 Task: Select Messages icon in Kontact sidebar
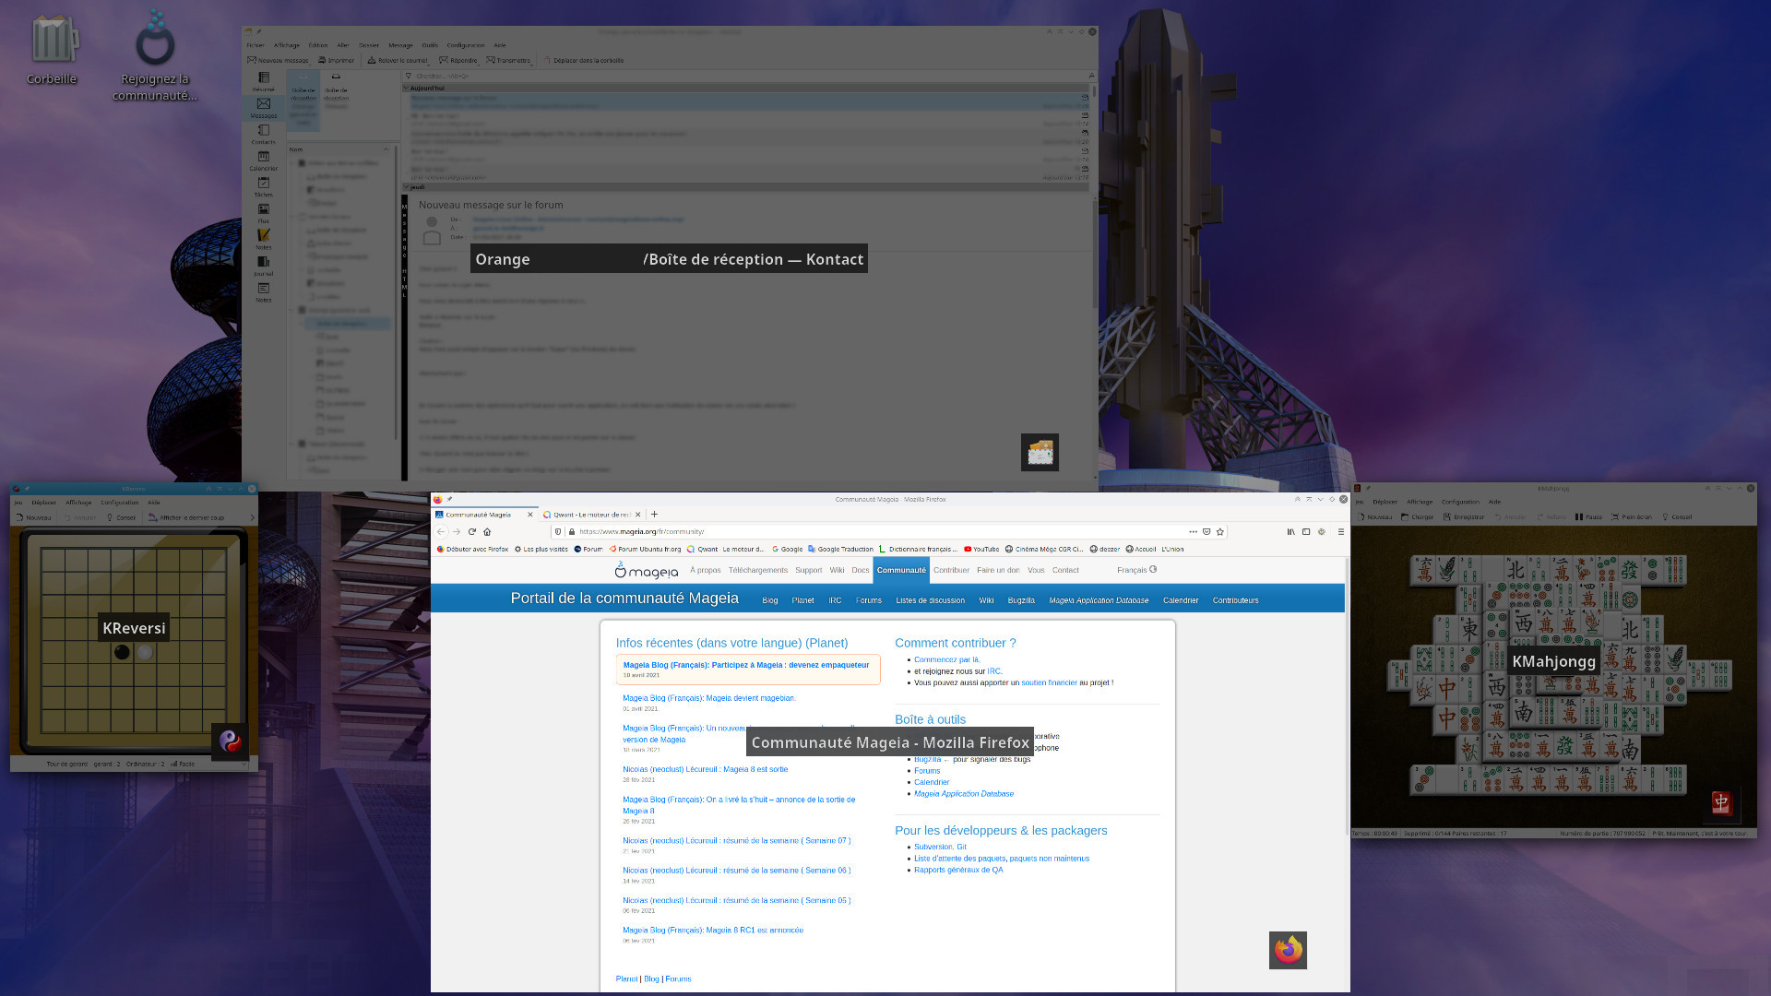pos(264,108)
